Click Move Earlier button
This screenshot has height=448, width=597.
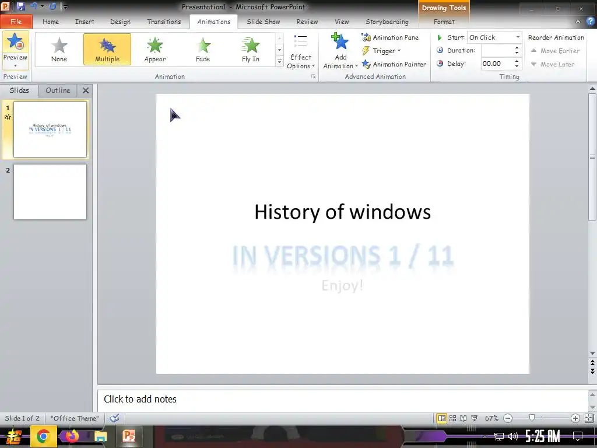tap(555, 51)
